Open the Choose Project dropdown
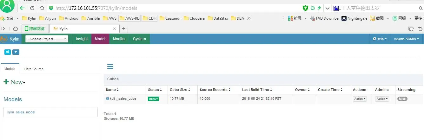The width and height of the screenshot is (424, 140). pos(47,39)
